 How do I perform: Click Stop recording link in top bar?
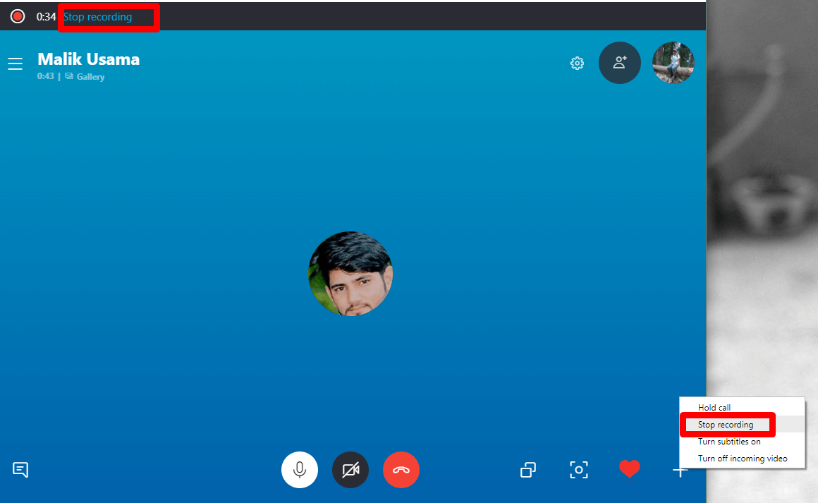pyautogui.click(x=97, y=17)
